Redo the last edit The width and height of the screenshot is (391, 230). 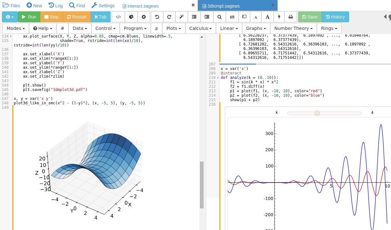tap(169, 17)
